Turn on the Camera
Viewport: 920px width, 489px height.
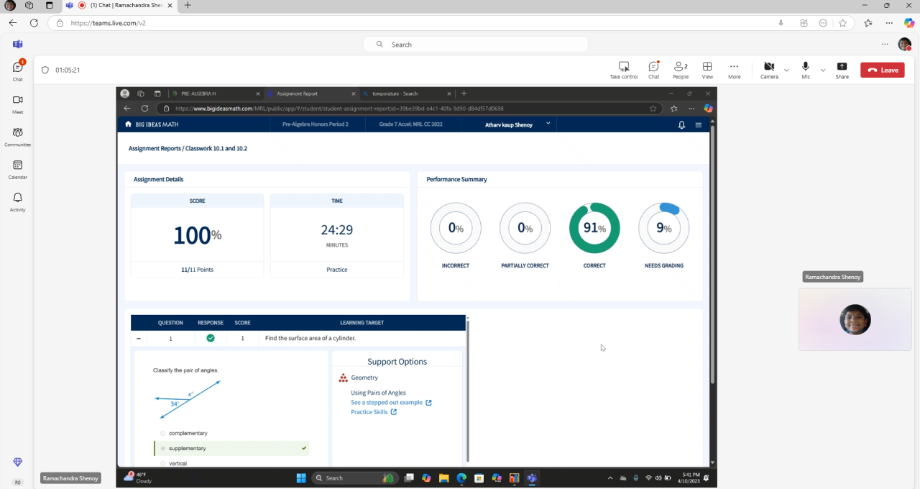tap(768, 70)
